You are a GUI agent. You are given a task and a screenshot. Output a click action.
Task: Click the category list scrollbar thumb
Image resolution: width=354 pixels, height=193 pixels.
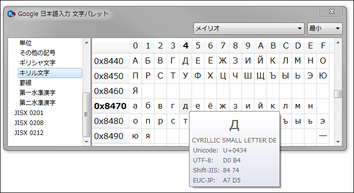[86, 114]
